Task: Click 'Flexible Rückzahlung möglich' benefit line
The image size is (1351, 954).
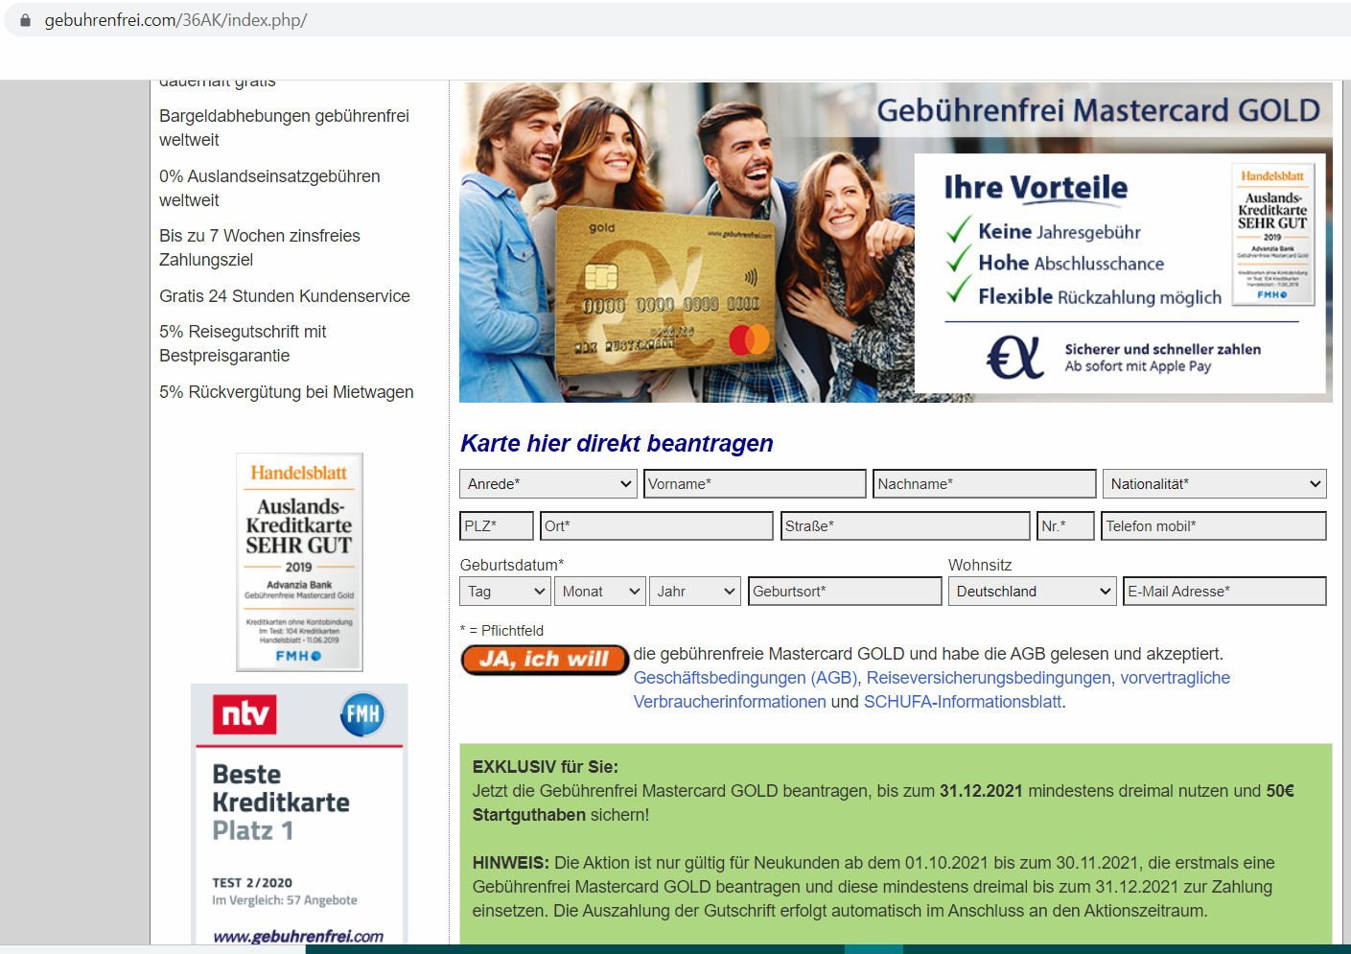Action: (x=1100, y=296)
